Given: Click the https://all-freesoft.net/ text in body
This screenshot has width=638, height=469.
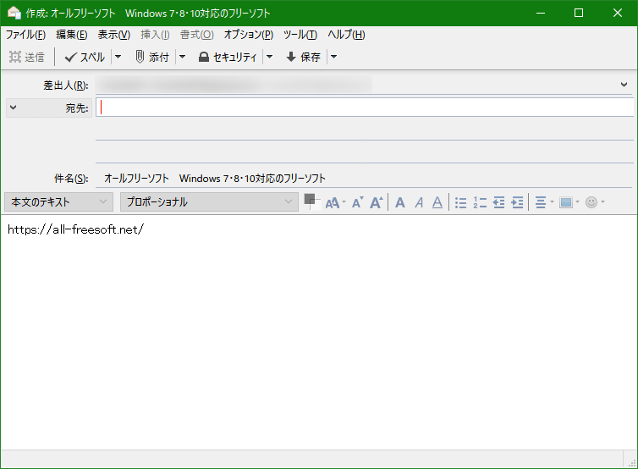Looking at the screenshot, I should [x=75, y=229].
